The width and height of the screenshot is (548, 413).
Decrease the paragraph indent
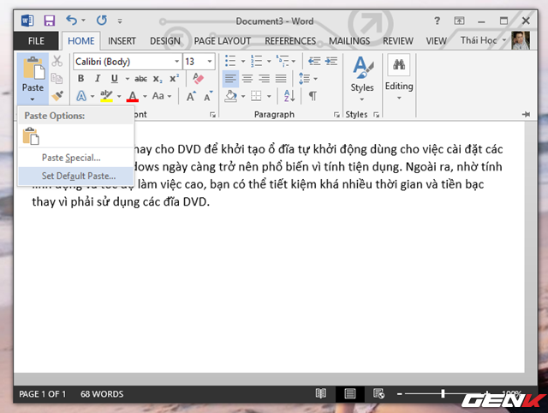[x=314, y=61]
